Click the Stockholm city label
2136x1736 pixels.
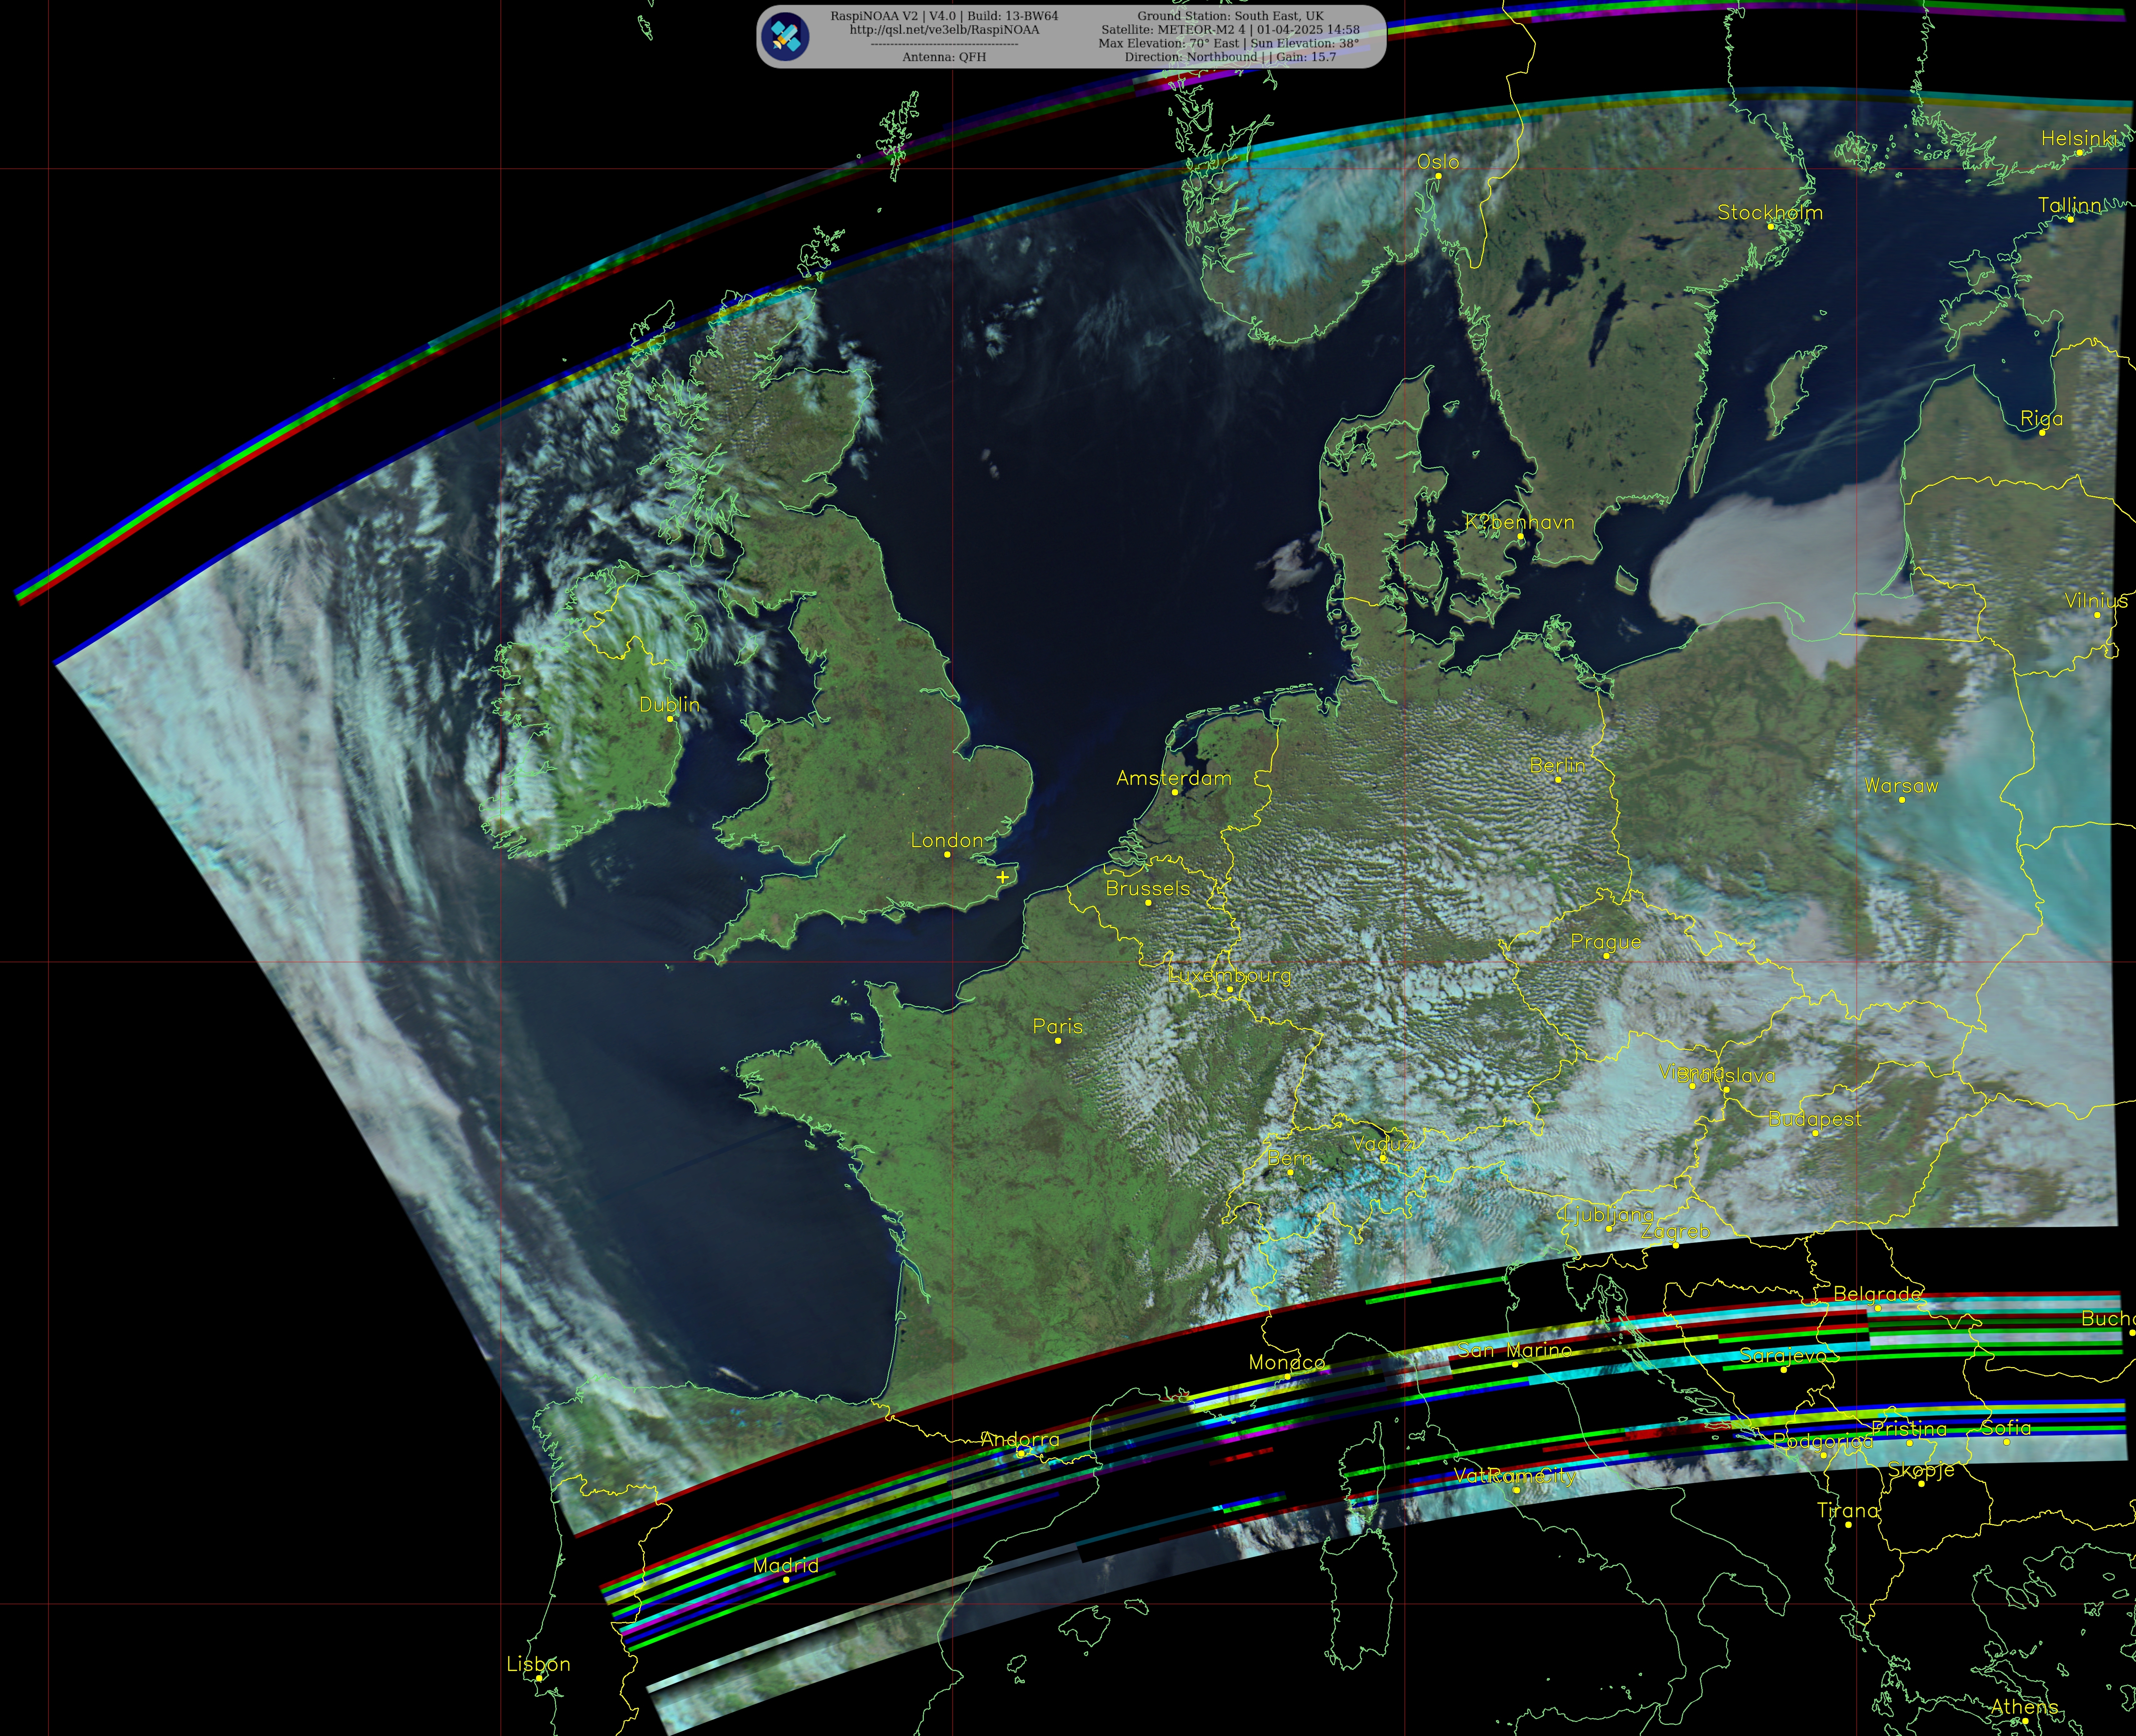pyautogui.click(x=1770, y=213)
